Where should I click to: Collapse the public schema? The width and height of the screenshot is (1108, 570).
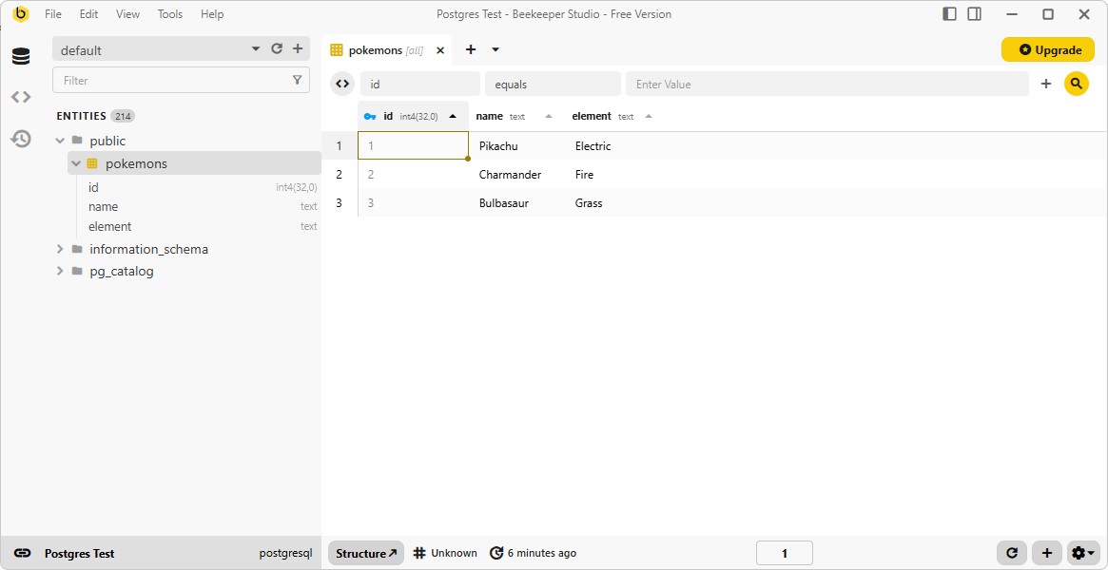(60, 142)
